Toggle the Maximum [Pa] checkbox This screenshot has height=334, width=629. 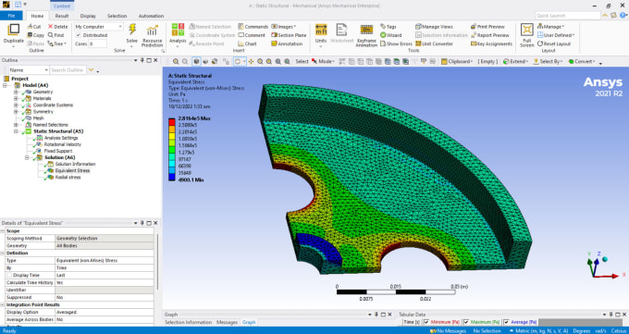(x=466, y=322)
